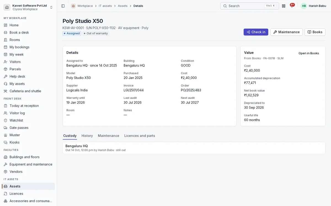The width and height of the screenshot is (331, 206).
Task: Switch to the Custody tab
Action: [x=70, y=136]
